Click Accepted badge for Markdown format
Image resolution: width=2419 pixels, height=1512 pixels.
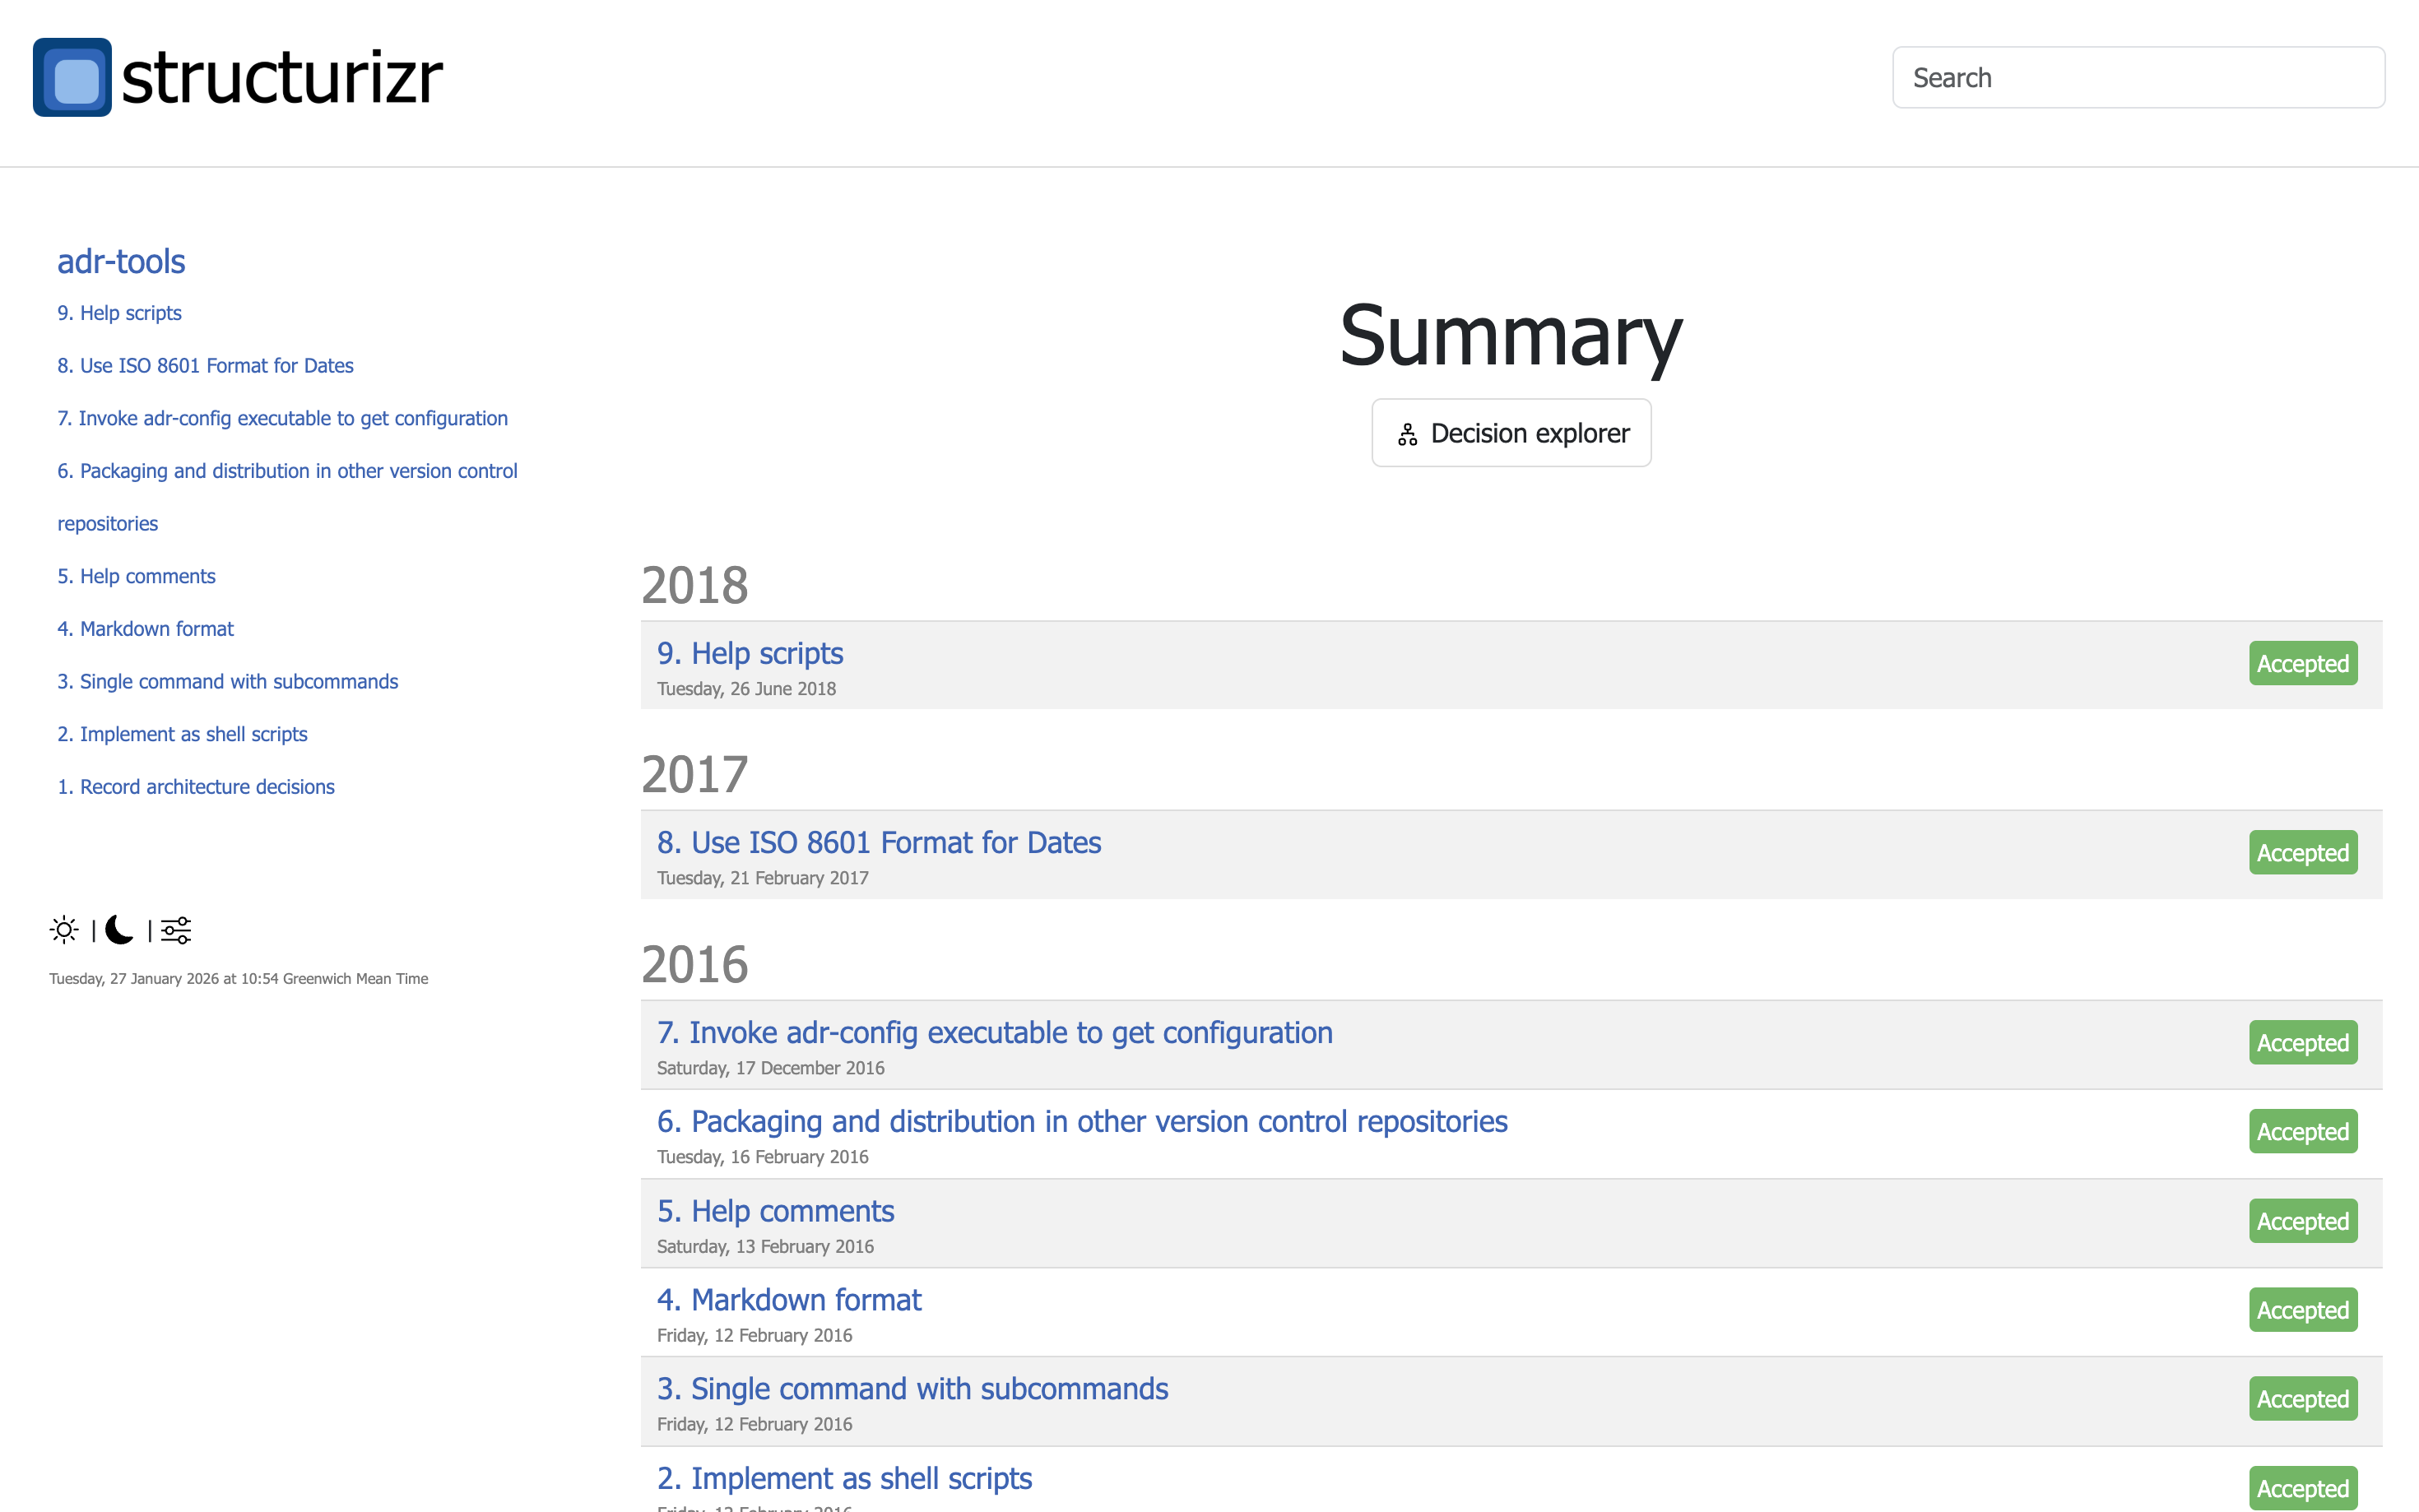coord(2302,1310)
